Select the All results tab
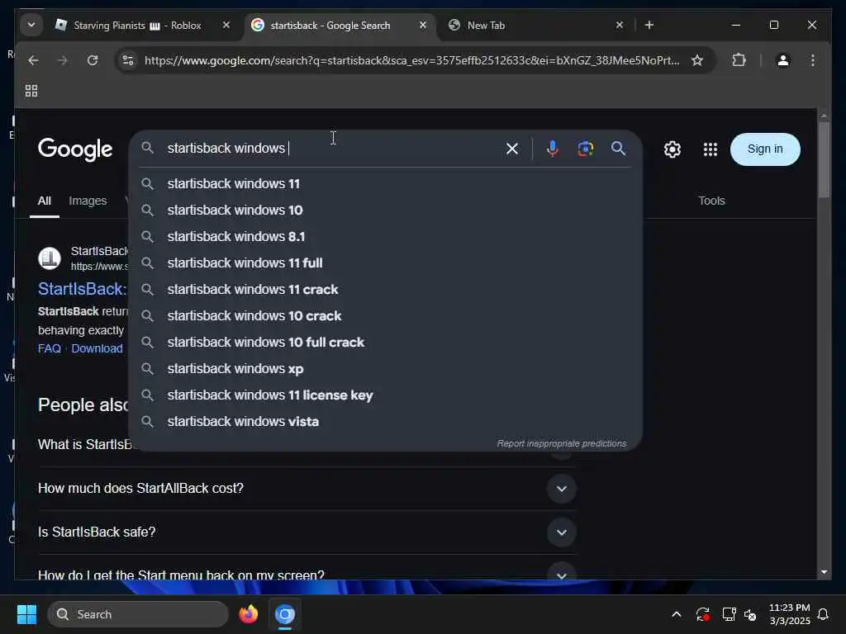Screen dimensions: 846x634 tap(45, 201)
